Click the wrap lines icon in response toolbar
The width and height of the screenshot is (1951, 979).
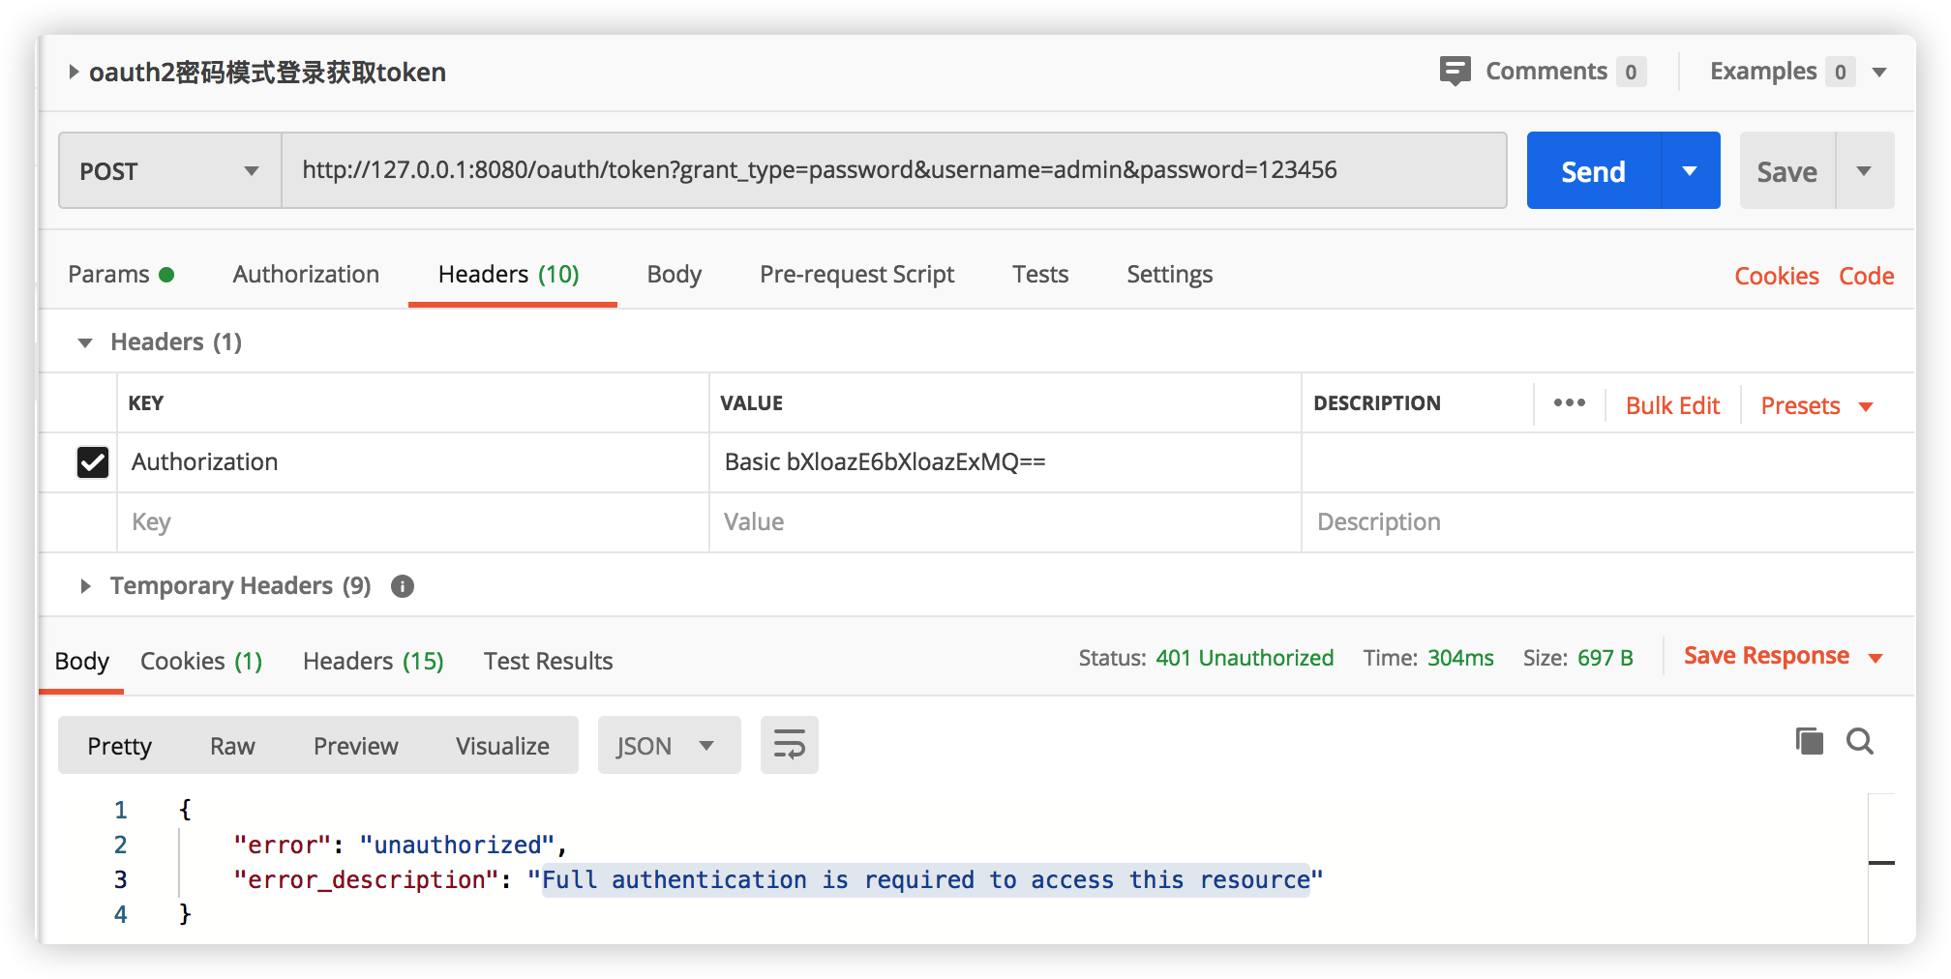click(789, 745)
